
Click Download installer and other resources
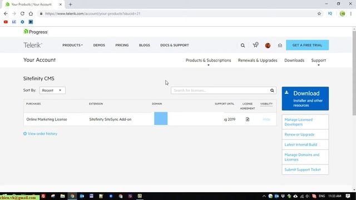click(305, 99)
